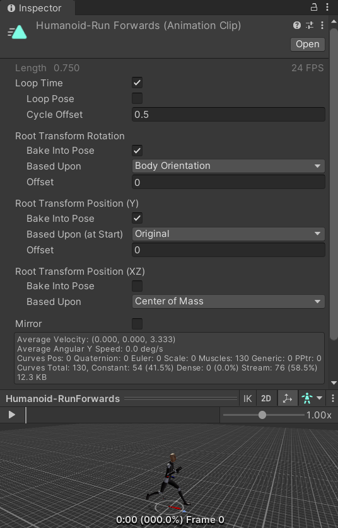Select the Inspector tab
This screenshot has height=528, width=338.
35,8
